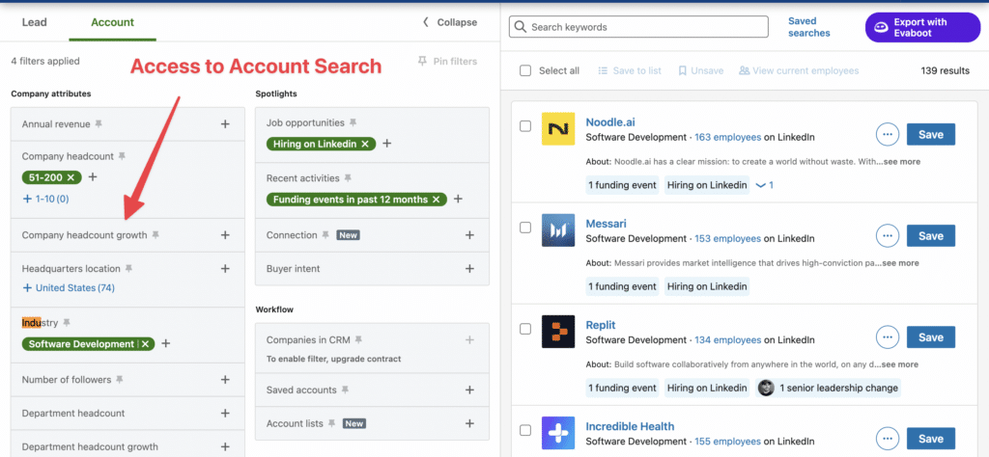Expand the Company headcount growth filter
This screenshot has width=989, height=457.
[x=225, y=235]
